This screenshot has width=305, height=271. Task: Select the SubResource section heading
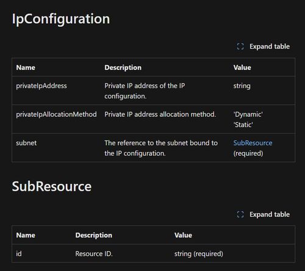pos(52,186)
